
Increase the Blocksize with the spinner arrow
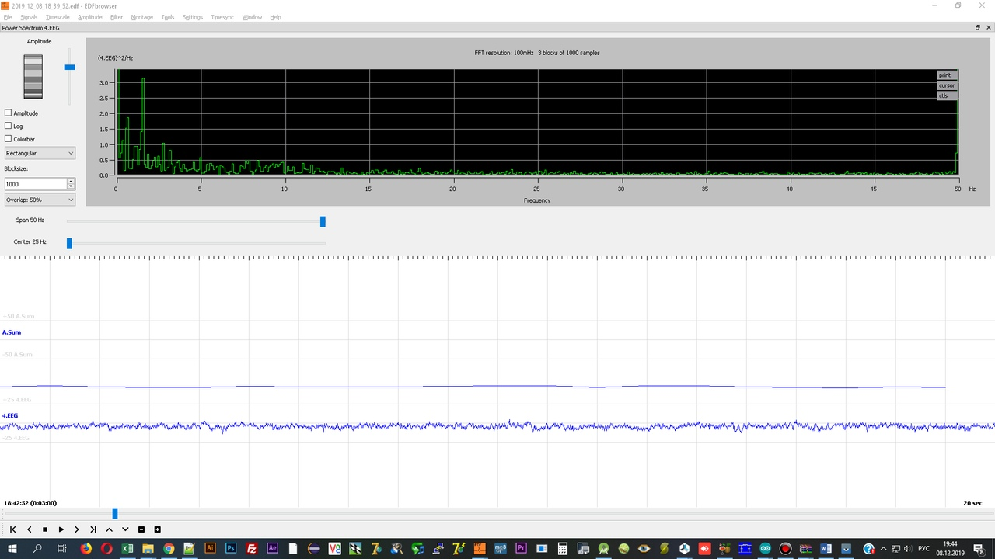(71, 182)
